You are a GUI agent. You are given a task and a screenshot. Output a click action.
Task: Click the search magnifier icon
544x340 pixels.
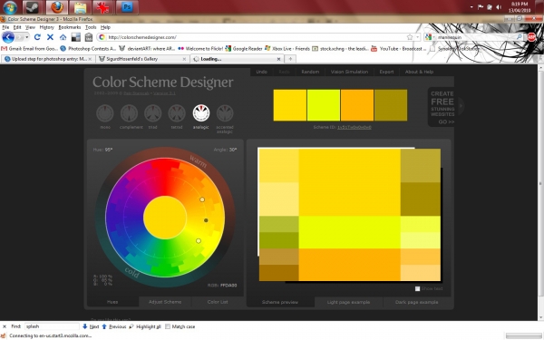[x=520, y=37]
